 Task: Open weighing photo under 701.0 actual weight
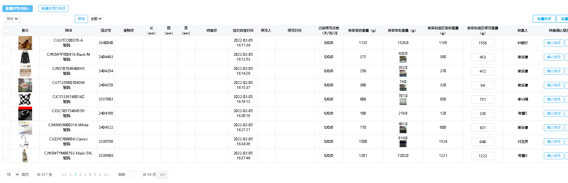[403, 101]
